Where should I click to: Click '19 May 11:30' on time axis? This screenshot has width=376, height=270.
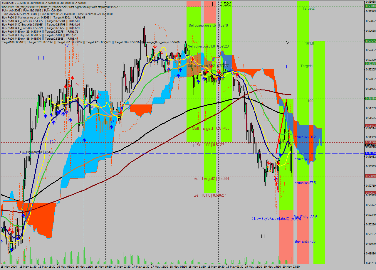pyautogui.click(x=254, y=267)
